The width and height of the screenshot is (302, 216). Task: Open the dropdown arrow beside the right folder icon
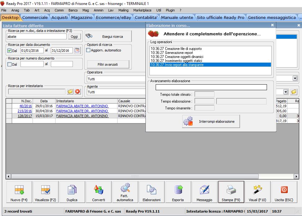pos(286,92)
